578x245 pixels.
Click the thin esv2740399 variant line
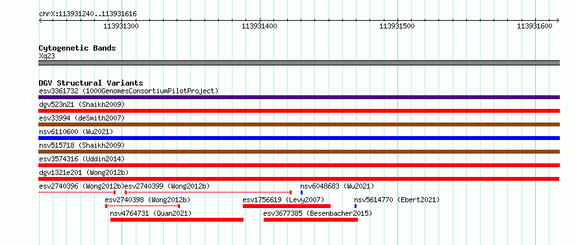tap(208, 192)
